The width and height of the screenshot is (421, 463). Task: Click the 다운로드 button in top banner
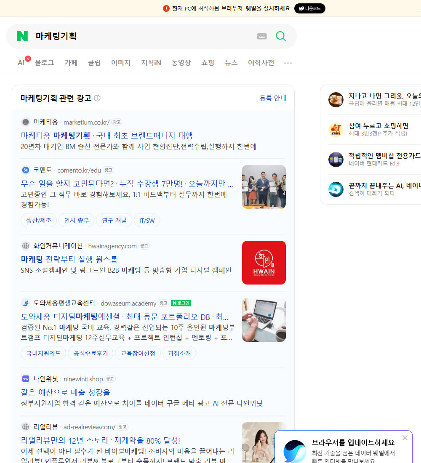pyautogui.click(x=309, y=8)
